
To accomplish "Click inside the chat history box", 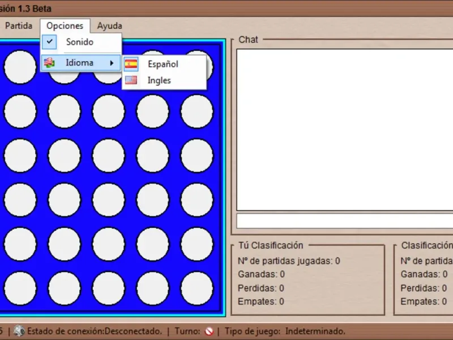I will click(345, 130).
